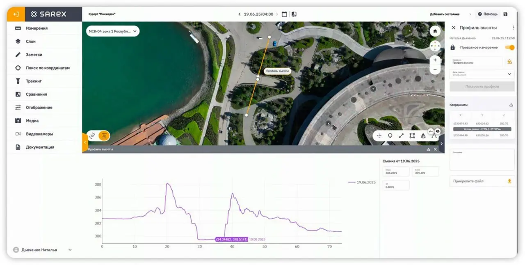Go to the next survey date
The height and width of the screenshot is (265, 525).
click(277, 14)
